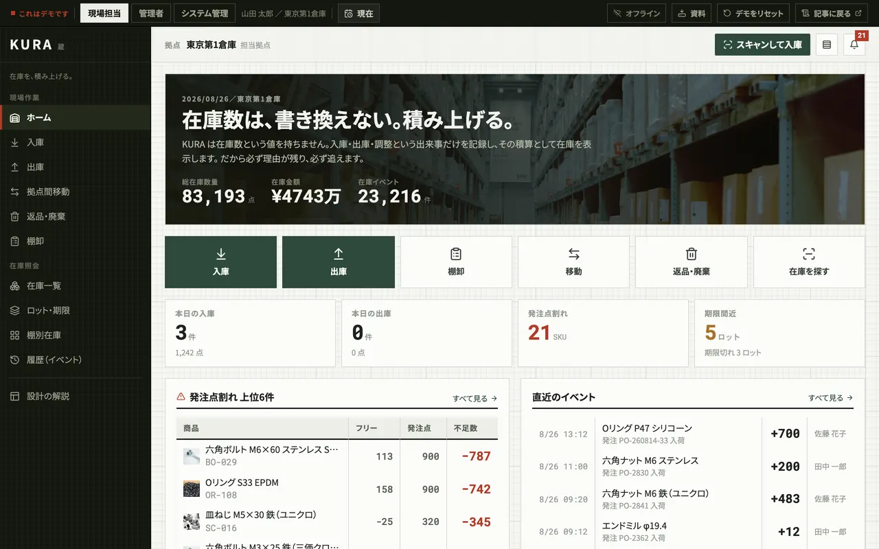
Task: Click the スキャンして入庫 button
Action: click(762, 45)
